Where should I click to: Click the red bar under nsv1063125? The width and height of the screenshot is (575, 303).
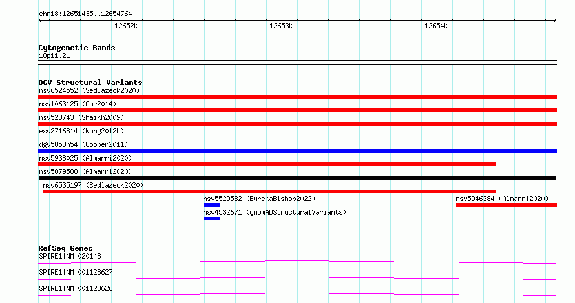coord(297,110)
